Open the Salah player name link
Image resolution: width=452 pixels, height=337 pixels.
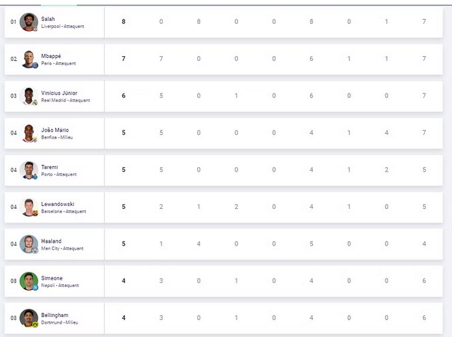point(48,19)
